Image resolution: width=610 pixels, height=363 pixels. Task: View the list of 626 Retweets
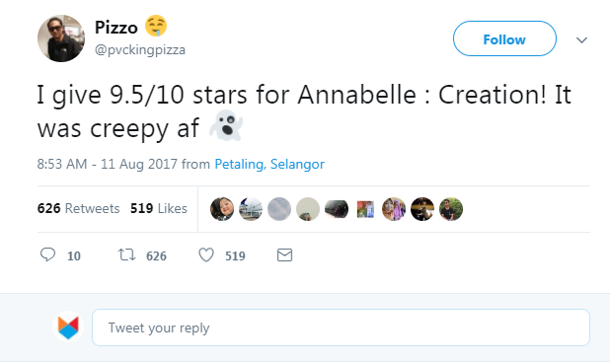(78, 208)
